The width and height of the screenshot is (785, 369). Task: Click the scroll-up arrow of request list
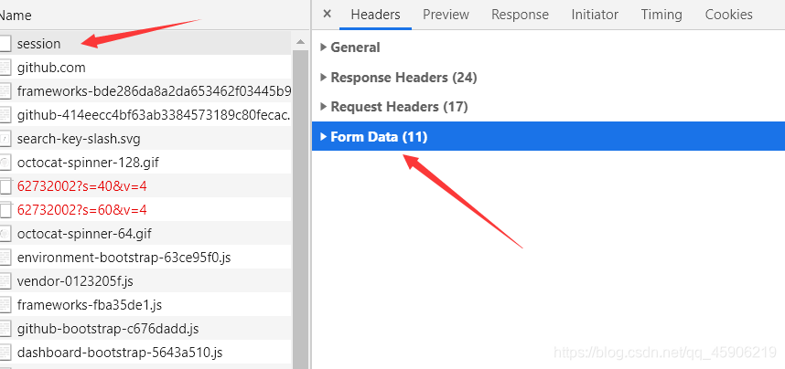coord(300,42)
